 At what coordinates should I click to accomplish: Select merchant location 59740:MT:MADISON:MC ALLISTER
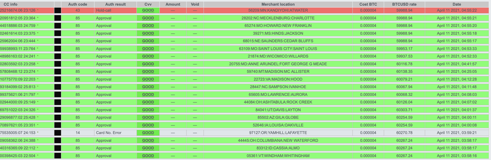[278, 72]
